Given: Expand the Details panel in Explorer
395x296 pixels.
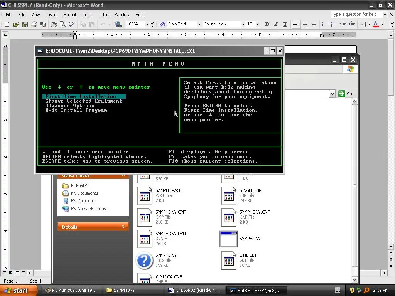Looking at the screenshot, I should pos(123,227).
